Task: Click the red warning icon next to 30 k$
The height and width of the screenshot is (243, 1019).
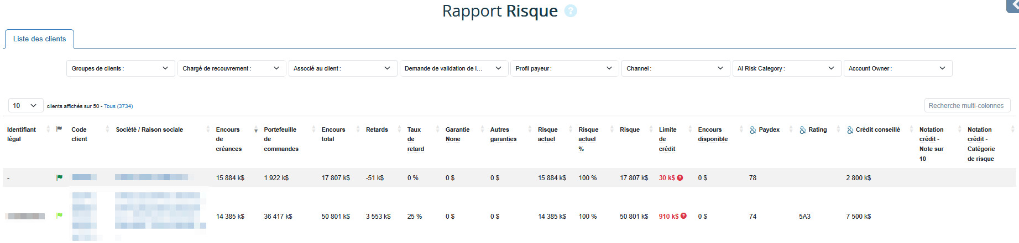Action: tap(680, 178)
